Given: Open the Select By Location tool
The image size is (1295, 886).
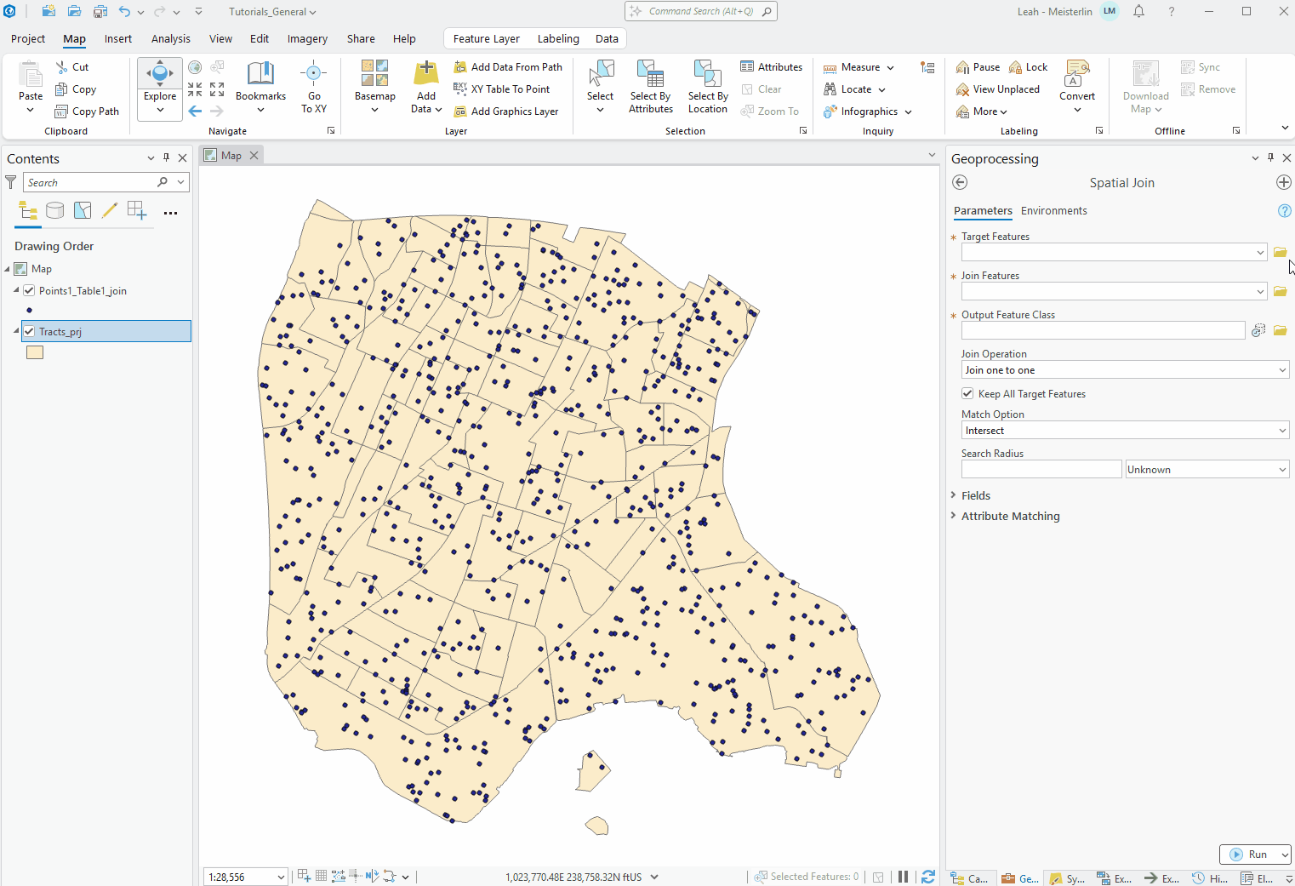Looking at the screenshot, I should [707, 87].
